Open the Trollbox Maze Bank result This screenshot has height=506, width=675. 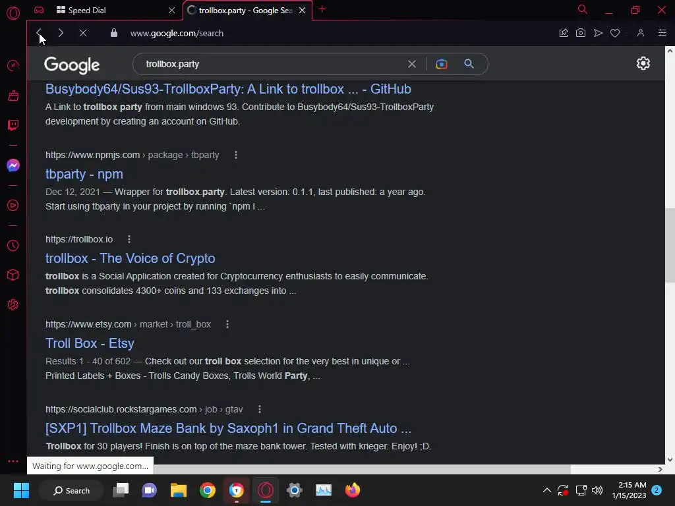[228, 428]
